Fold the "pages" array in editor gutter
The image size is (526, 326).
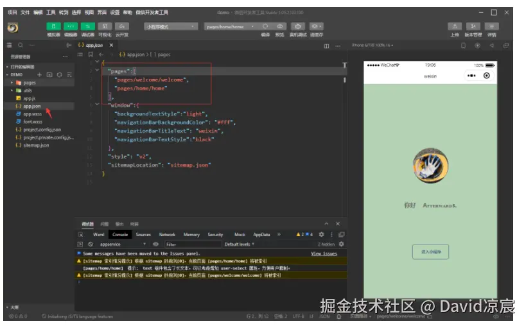97,71
